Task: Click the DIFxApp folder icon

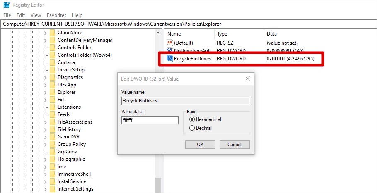Action: 53,85
